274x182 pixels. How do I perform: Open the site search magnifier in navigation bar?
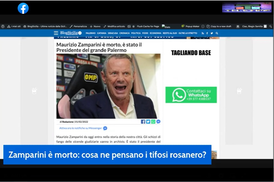[x=217, y=33]
